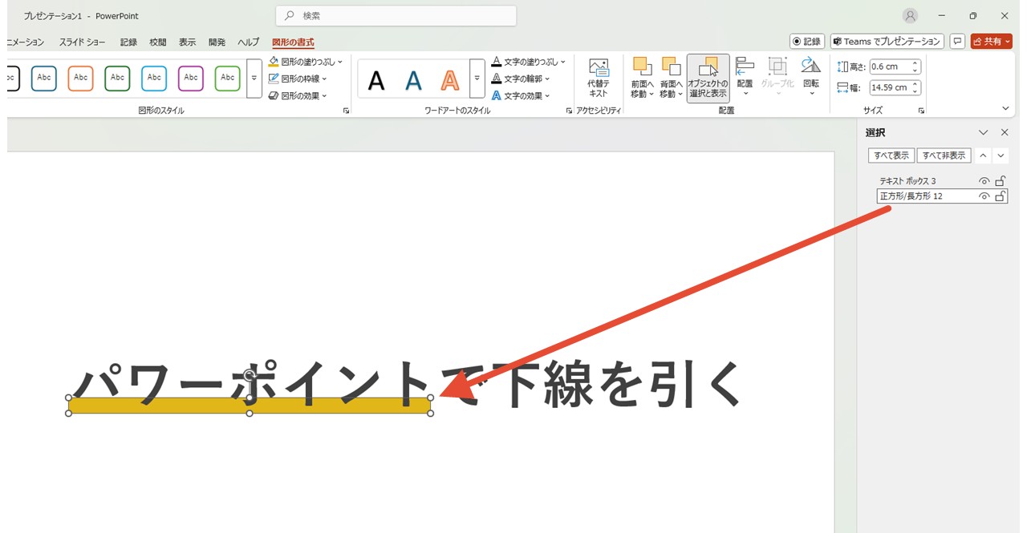
Task: Click the 共有 share button
Action: point(992,41)
